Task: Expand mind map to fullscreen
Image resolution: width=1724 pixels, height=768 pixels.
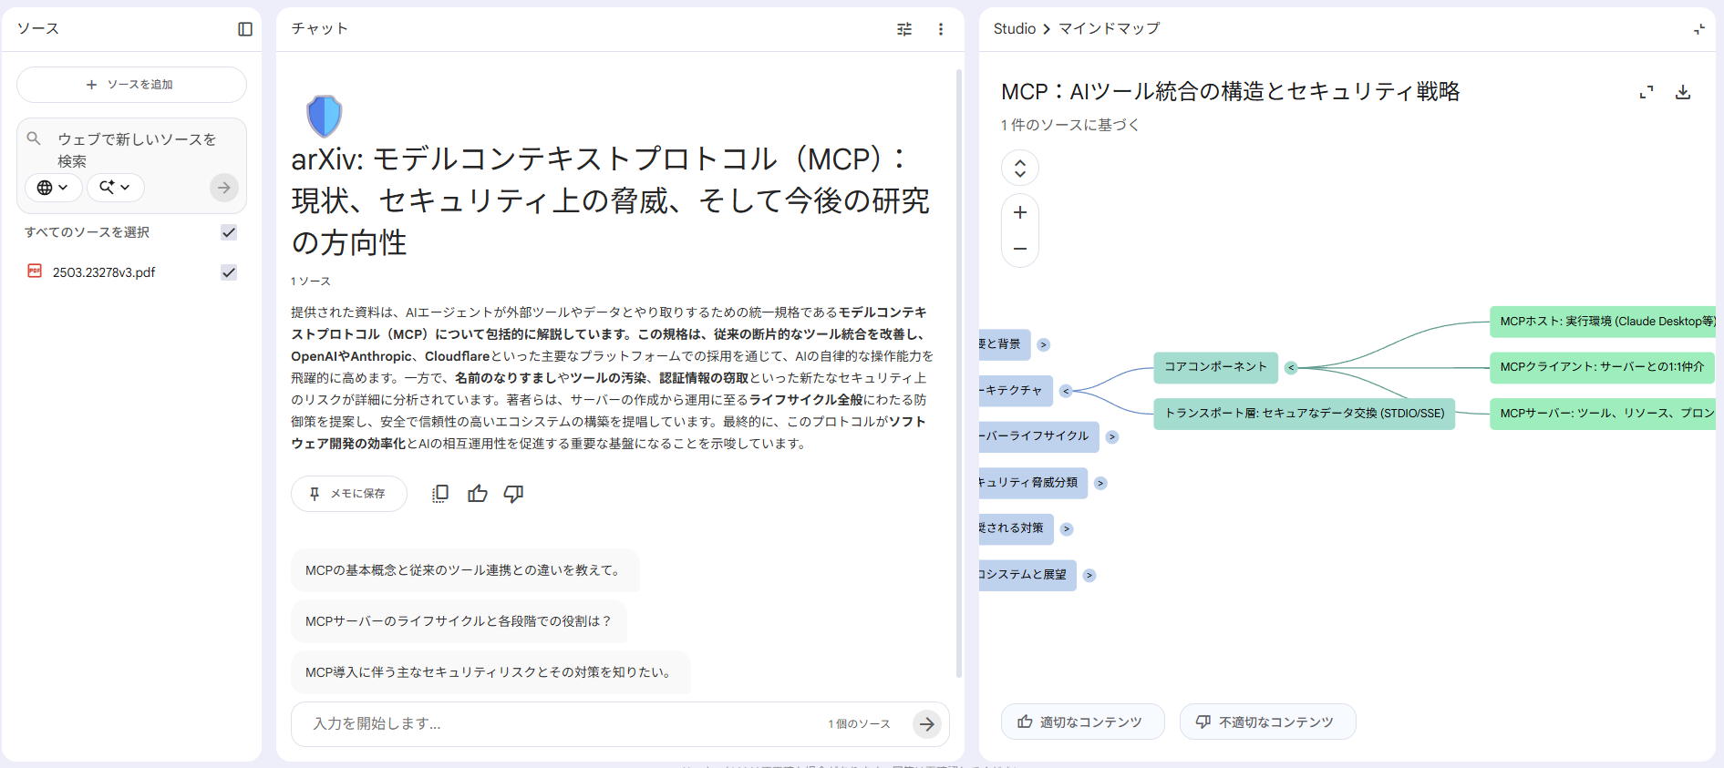Action: tap(1646, 92)
